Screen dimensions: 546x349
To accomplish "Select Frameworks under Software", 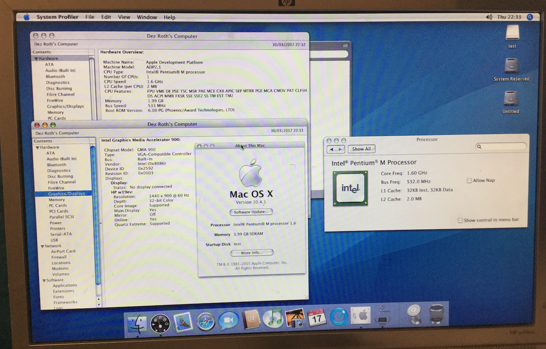I will [65, 303].
